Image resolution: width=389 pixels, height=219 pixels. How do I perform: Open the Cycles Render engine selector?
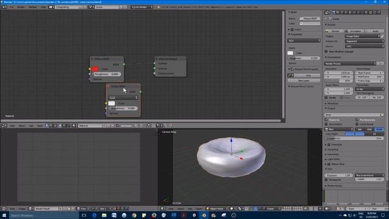(142, 7)
